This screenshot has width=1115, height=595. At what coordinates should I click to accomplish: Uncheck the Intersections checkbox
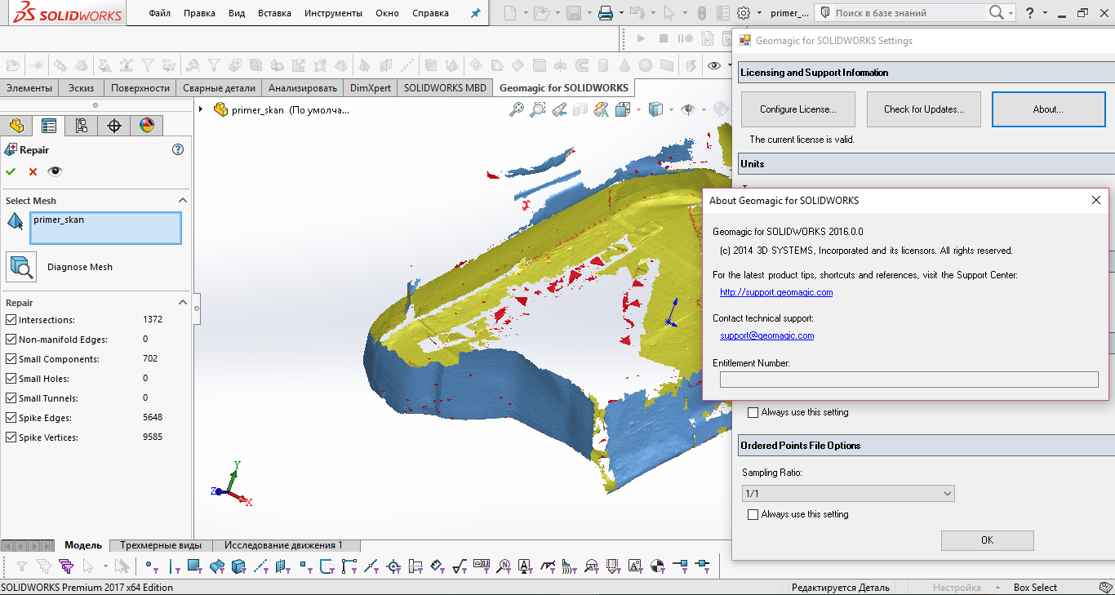(11, 320)
